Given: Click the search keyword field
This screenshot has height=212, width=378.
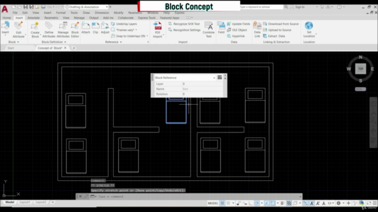Looking at the screenshot, I should click(261, 7).
